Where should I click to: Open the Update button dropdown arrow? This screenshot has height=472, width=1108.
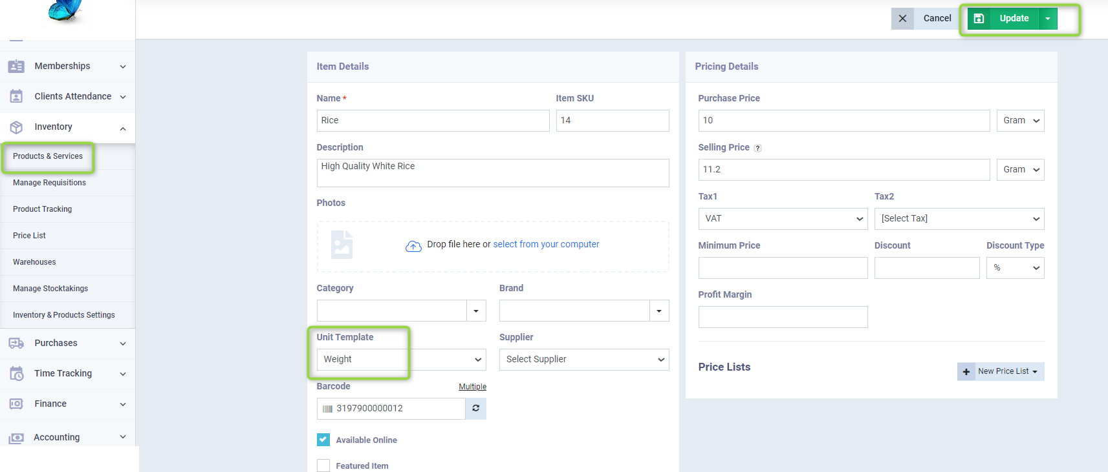tap(1048, 19)
